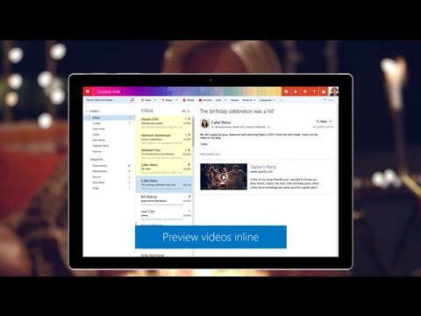
Task: Open the Archive folder in sidebar
Action: (96, 151)
